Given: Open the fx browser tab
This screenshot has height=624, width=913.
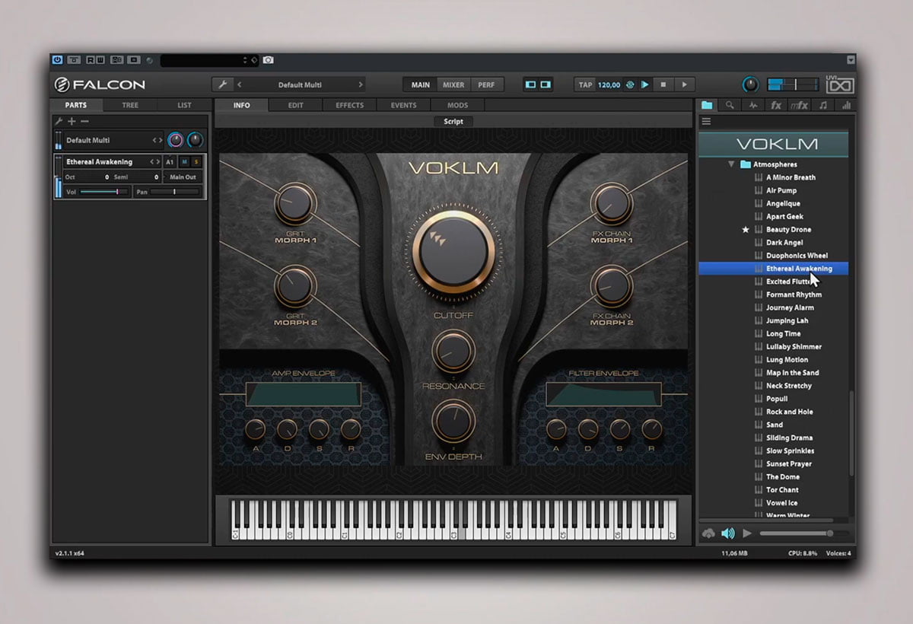Looking at the screenshot, I should [x=776, y=105].
